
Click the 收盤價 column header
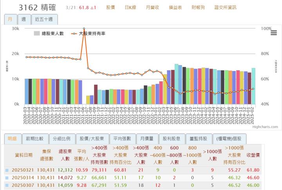click(253, 155)
